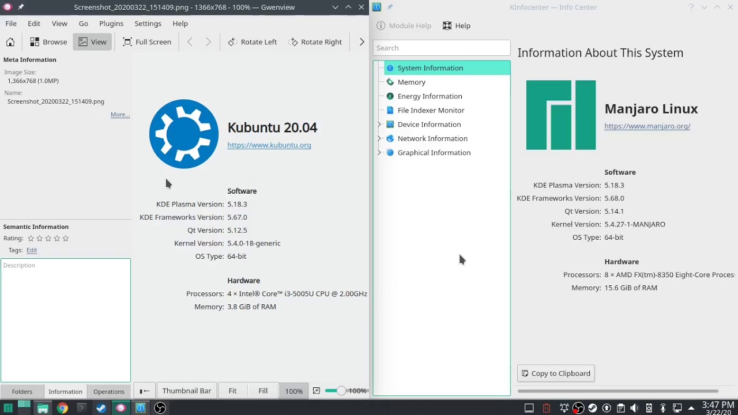Click the OBS Studio taskbar launcher
The width and height of the screenshot is (738, 415).
click(160, 408)
